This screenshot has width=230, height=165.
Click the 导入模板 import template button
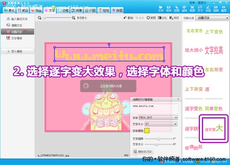pos(17,51)
